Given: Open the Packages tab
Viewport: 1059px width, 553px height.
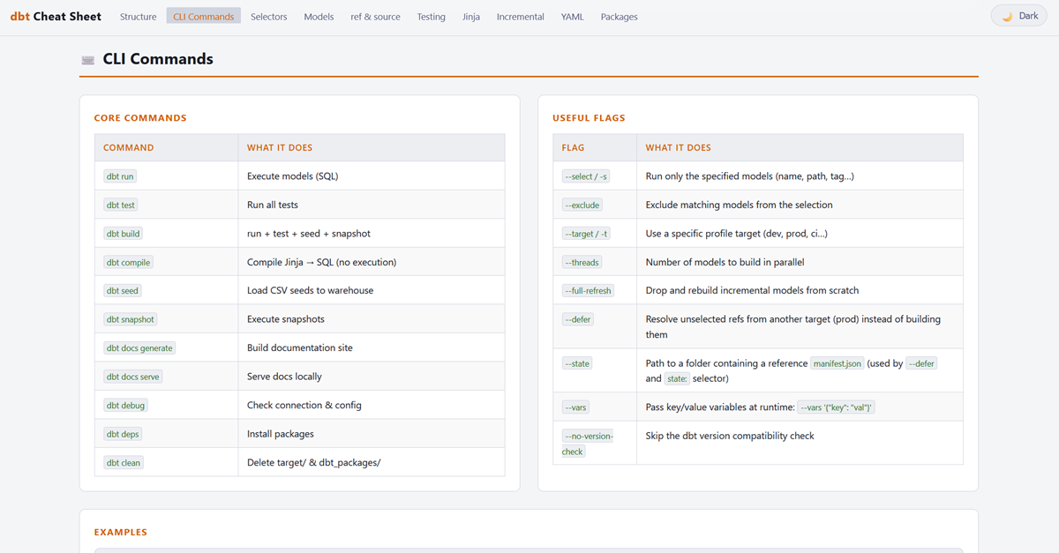Looking at the screenshot, I should point(619,17).
